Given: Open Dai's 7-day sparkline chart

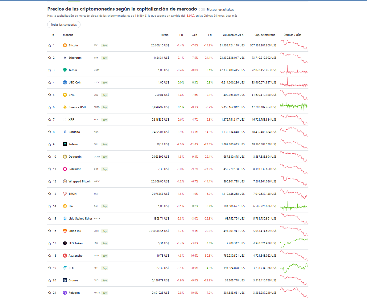Looking at the screenshot, I should (x=294, y=206).
